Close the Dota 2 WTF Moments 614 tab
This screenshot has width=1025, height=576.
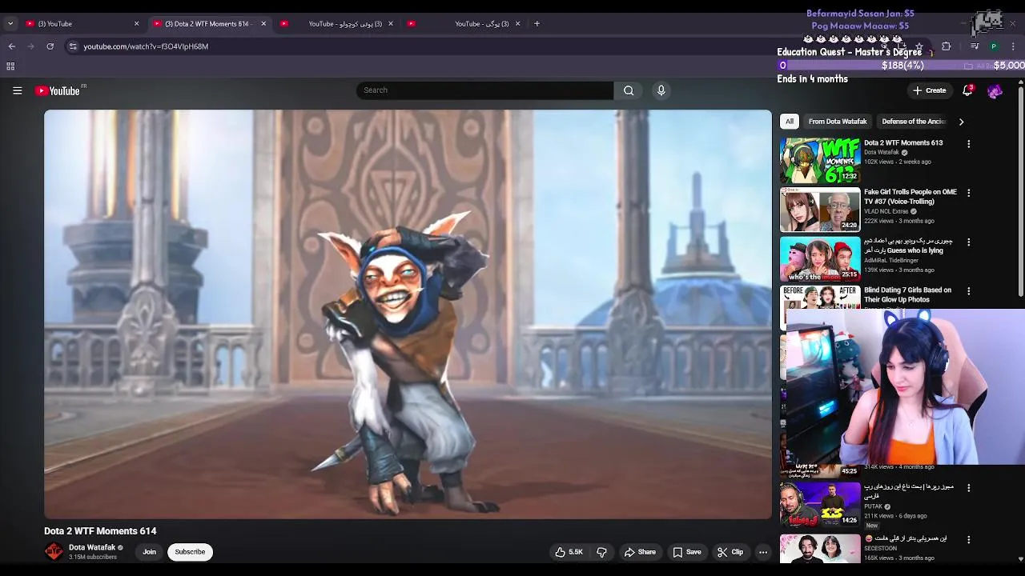click(263, 24)
